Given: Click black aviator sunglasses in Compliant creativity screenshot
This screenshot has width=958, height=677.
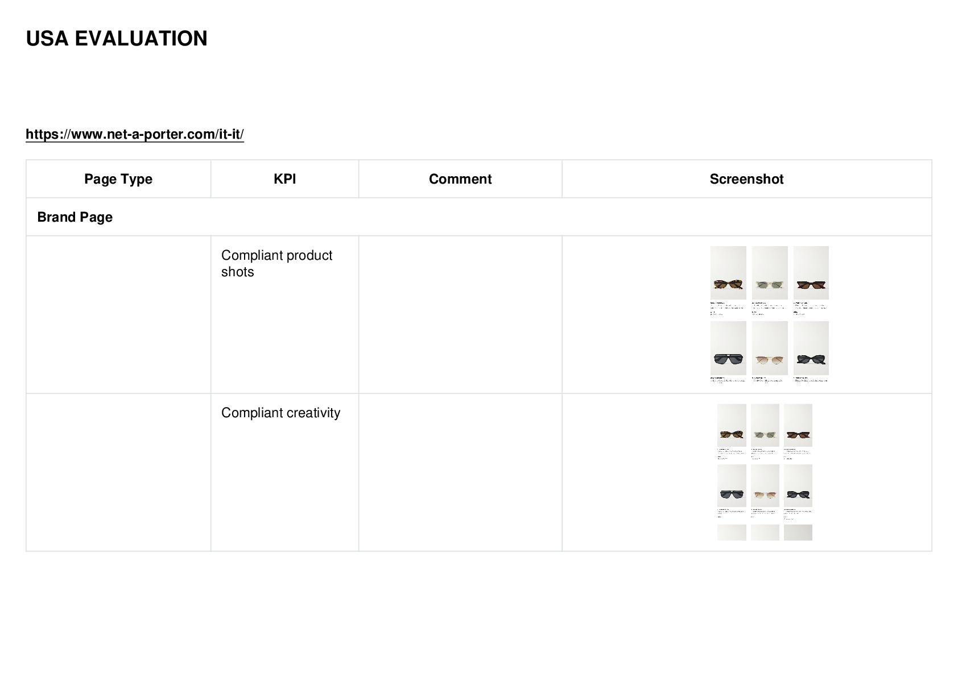Looking at the screenshot, I should coord(732,485).
